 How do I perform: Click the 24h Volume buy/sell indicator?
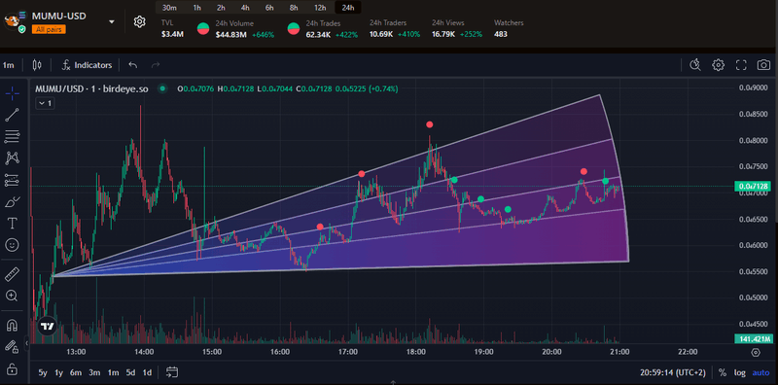coord(203,28)
